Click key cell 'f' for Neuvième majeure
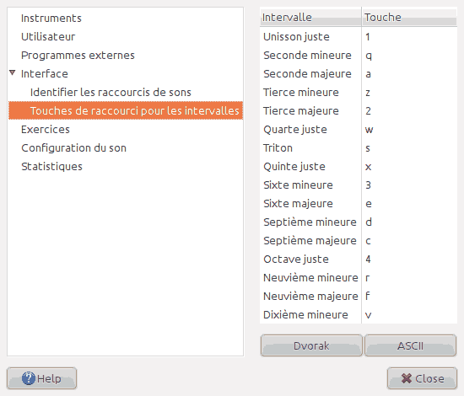Viewport: 464px width, 396px height. pos(409,296)
